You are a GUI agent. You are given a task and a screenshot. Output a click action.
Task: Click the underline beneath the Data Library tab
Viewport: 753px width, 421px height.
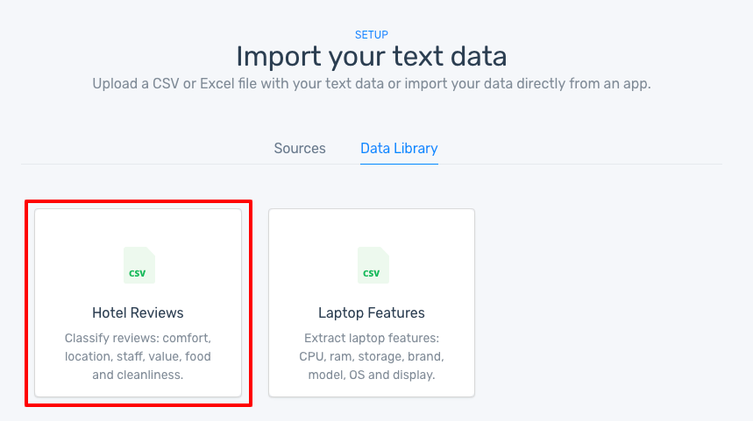[x=399, y=164]
